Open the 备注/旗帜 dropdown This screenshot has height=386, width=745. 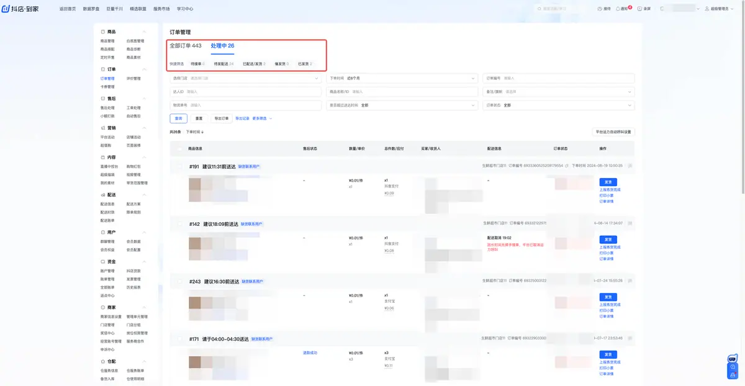pyautogui.click(x=559, y=92)
